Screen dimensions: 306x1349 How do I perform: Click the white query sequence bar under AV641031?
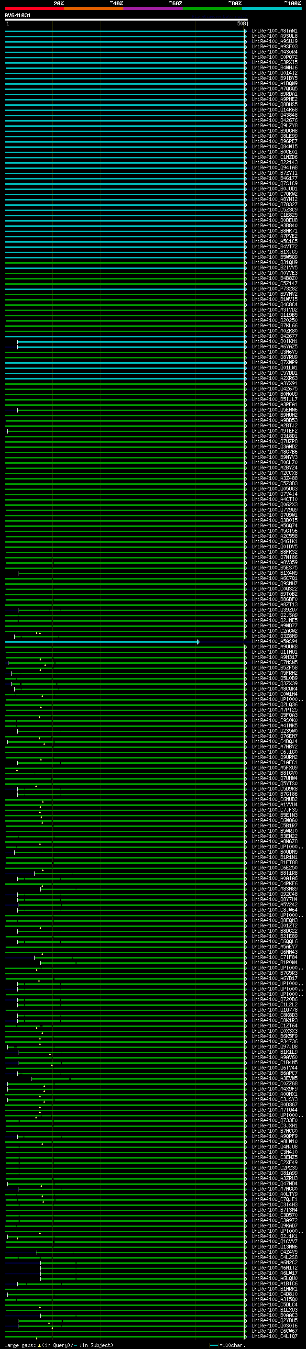126,19
